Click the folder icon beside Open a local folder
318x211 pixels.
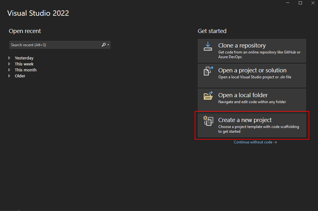[x=208, y=96]
